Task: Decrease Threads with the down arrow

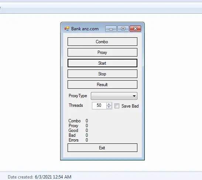Action: pos(109,107)
